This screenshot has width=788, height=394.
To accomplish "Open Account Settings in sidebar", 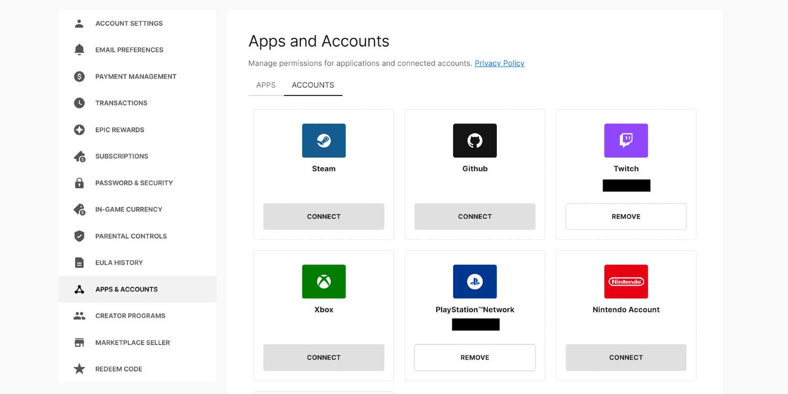I will pos(137,23).
